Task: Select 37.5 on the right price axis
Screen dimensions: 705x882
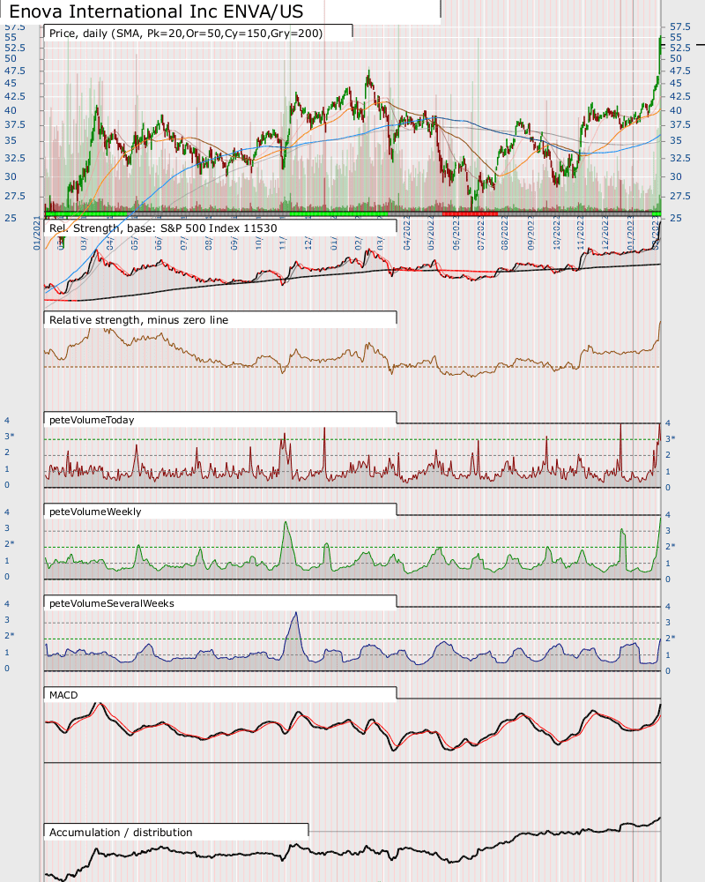Action: [679, 125]
